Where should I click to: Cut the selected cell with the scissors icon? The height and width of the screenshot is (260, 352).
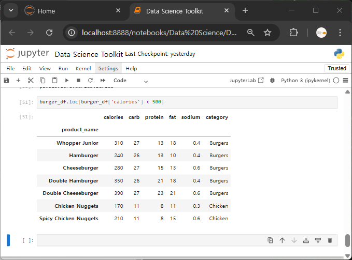pyautogui.click(x=31, y=80)
